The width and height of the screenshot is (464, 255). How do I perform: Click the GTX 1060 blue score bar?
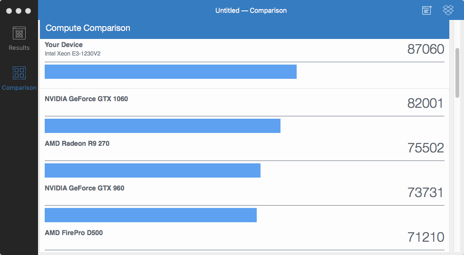click(x=162, y=126)
